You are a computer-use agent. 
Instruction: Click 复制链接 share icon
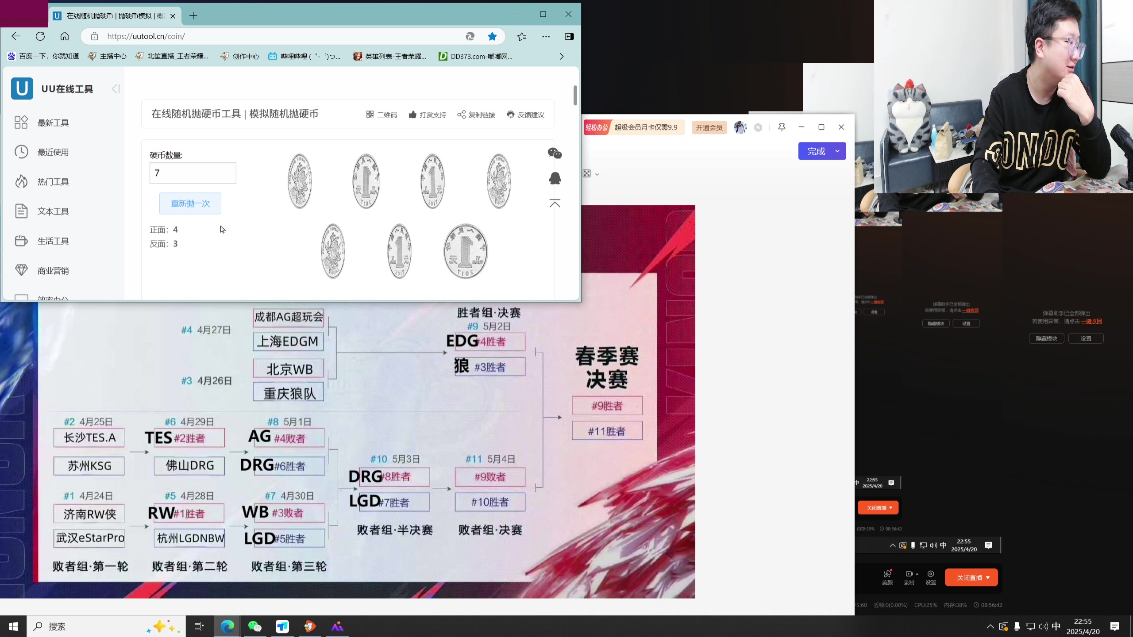476,115
